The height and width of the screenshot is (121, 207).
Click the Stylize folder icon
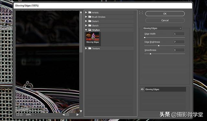90,30
